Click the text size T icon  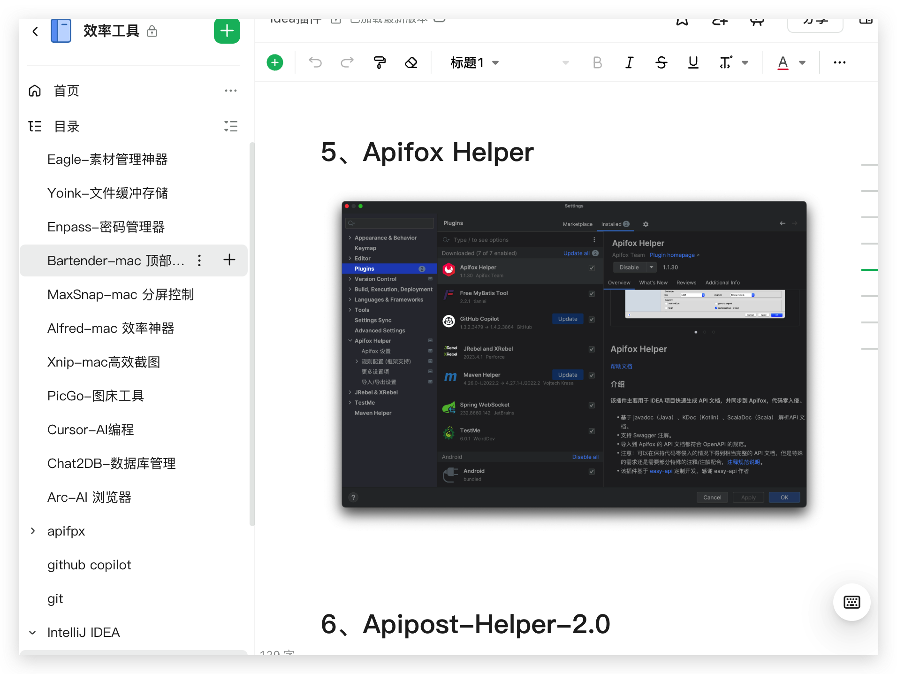[725, 62]
